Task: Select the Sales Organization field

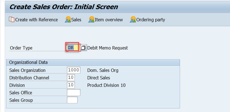Action: [74, 70]
